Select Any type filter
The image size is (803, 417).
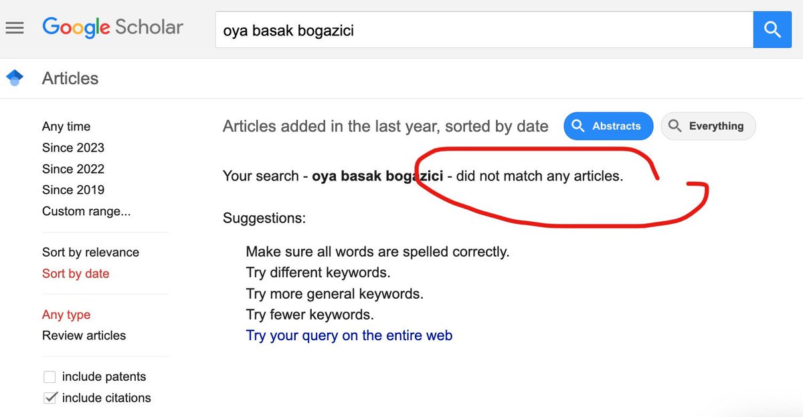tap(66, 315)
